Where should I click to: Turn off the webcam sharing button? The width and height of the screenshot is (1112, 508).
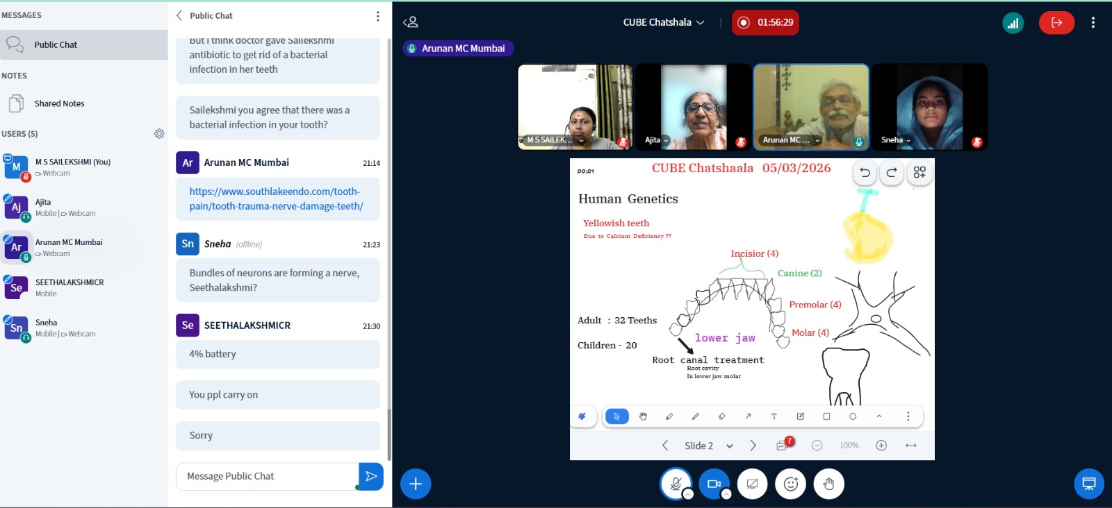click(x=714, y=484)
